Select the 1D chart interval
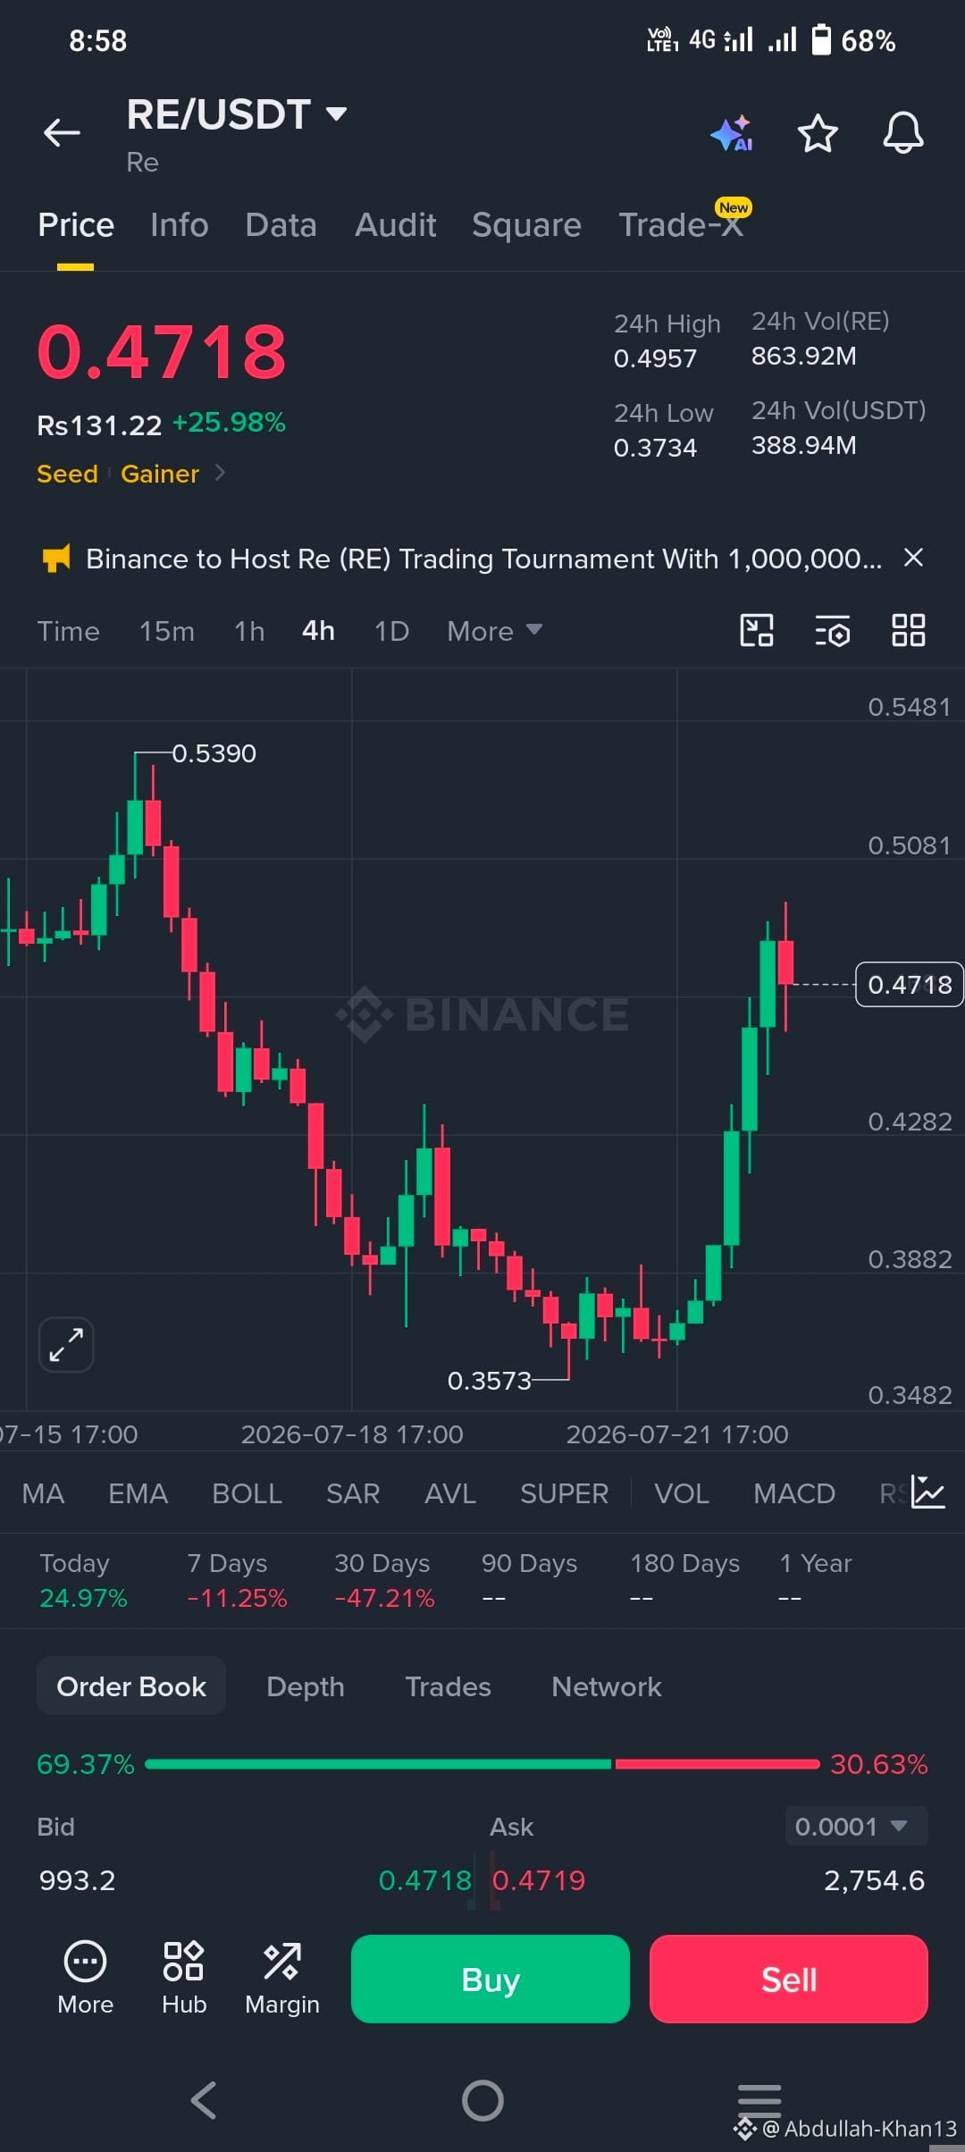965x2152 pixels. click(x=391, y=631)
